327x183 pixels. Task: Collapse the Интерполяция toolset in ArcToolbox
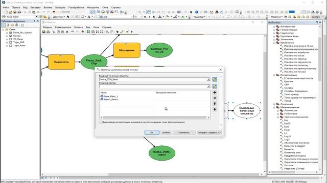tap(274, 75)
